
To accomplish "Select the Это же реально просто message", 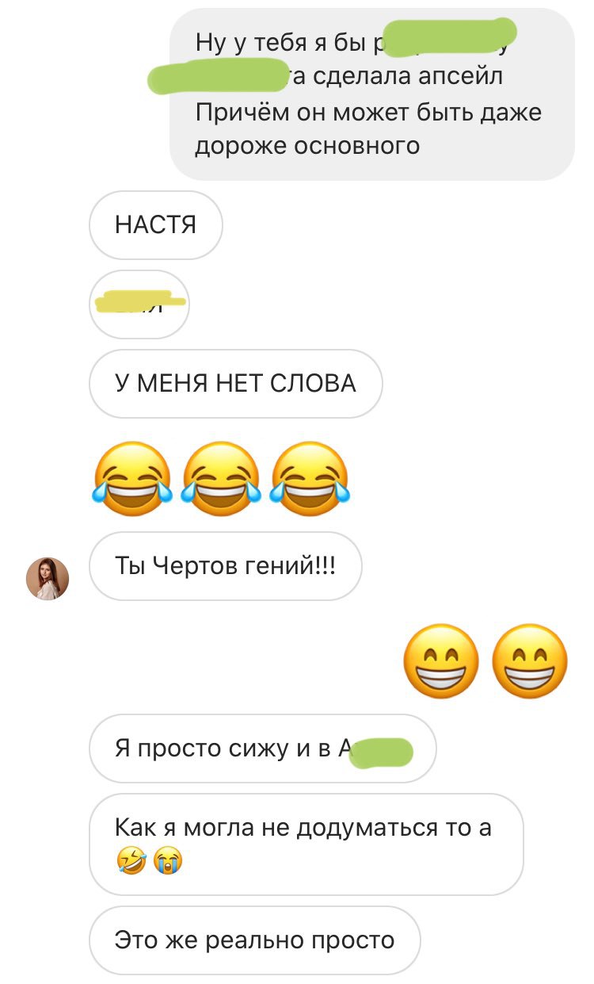I will click(254, 940).
